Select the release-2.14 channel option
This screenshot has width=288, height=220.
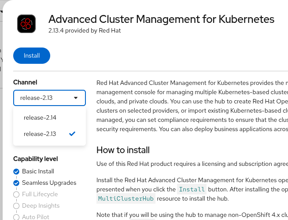(40, 117)
